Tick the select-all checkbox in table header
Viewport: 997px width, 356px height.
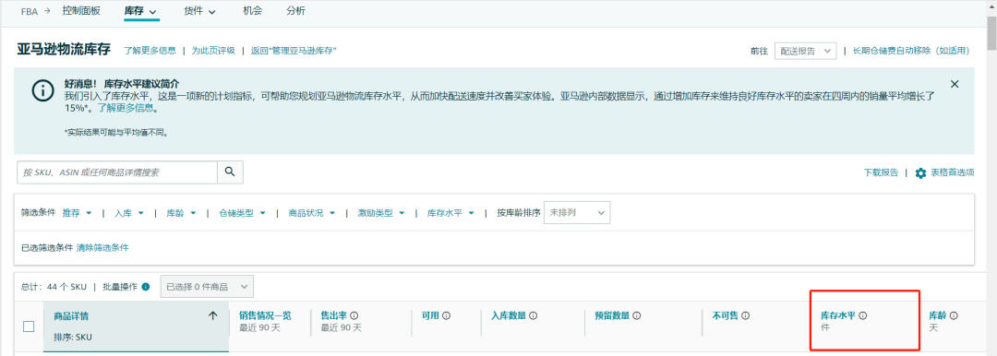click(x=29, y=326)
